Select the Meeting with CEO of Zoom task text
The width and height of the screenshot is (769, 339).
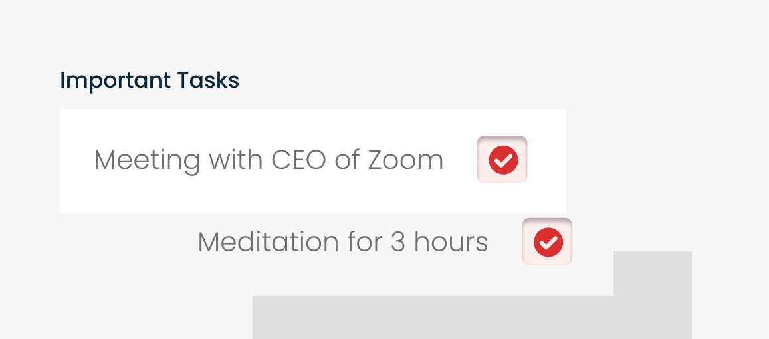(269, 160)
